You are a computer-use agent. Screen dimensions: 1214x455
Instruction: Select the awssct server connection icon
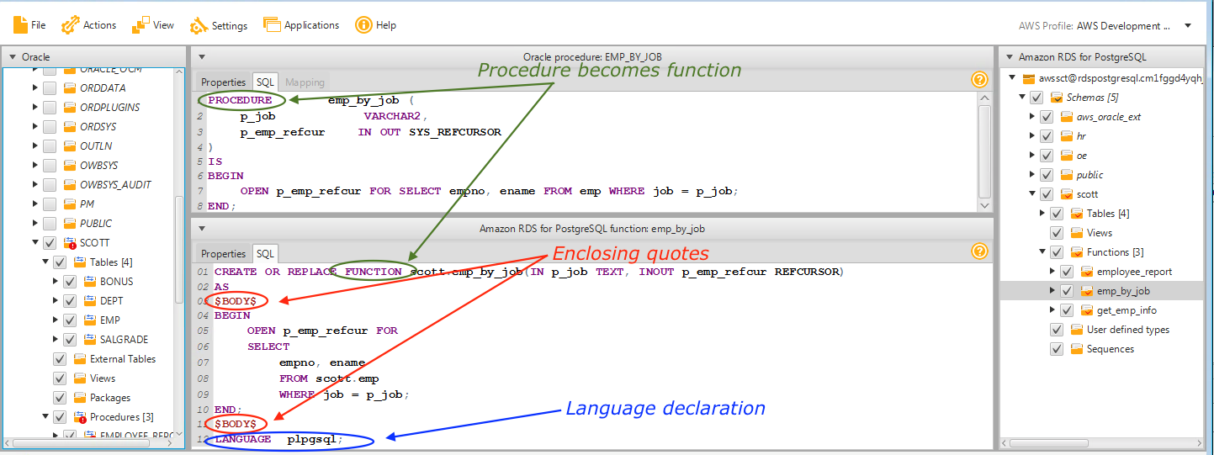click(1028, 78)
